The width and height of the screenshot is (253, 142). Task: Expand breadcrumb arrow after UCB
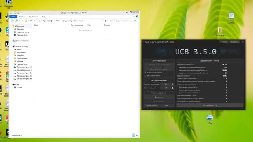(x=61, y=21)
